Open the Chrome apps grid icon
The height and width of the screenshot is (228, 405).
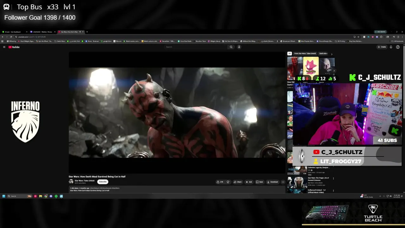point(3,41)
